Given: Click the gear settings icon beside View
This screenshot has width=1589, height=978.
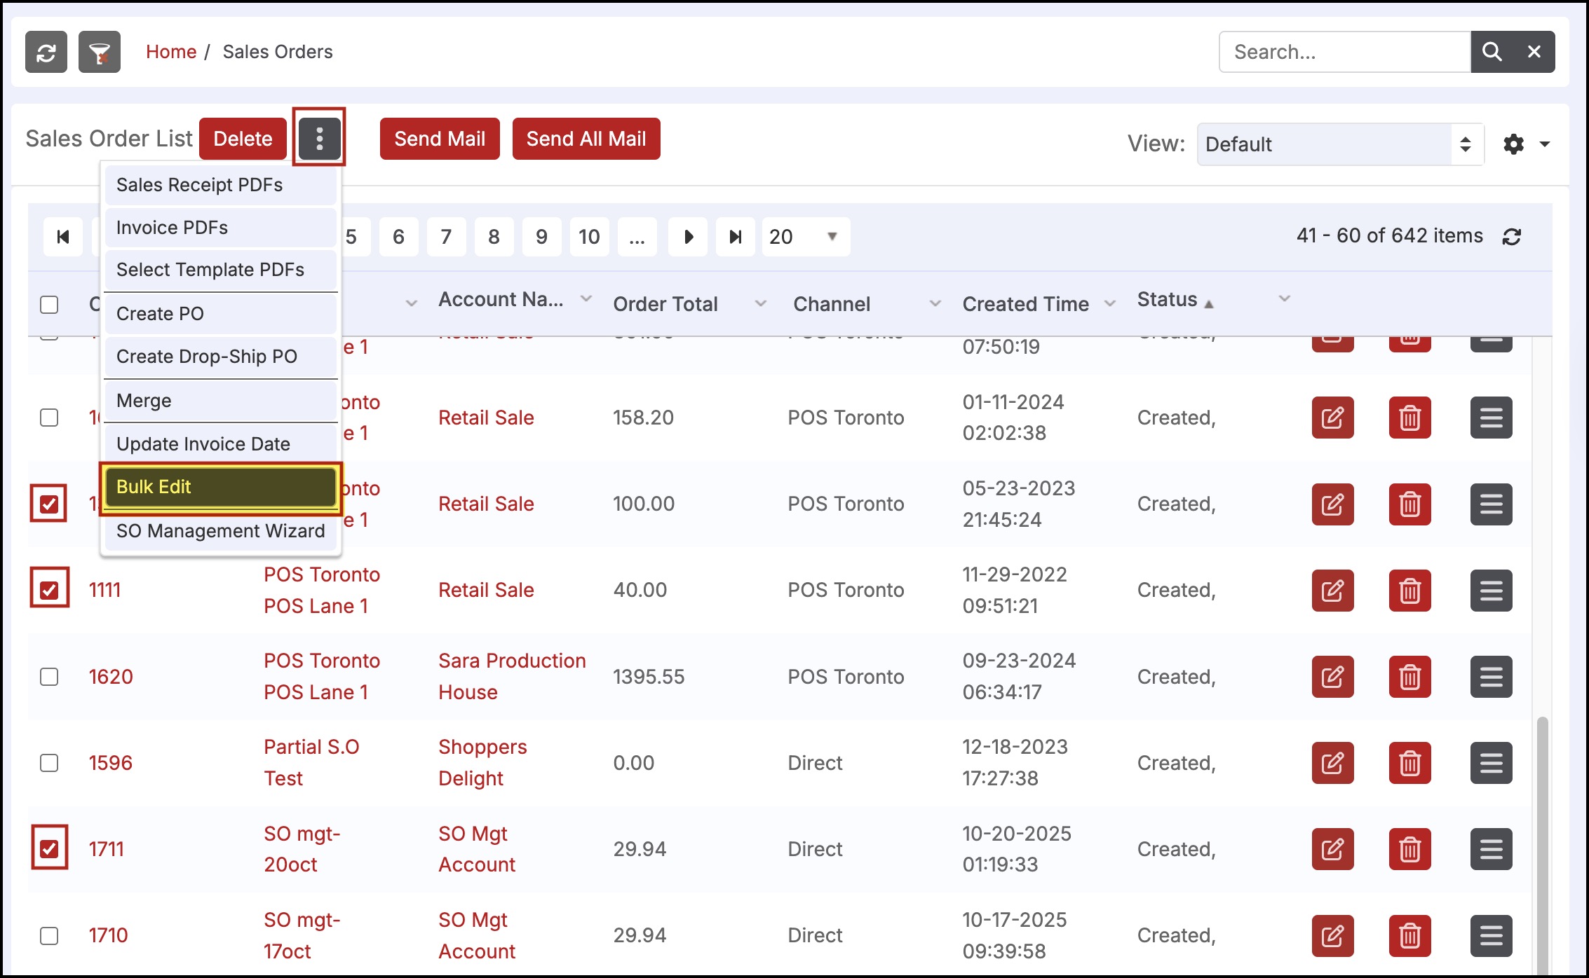Looking at the screenshot, I should tap(1514, 144).
